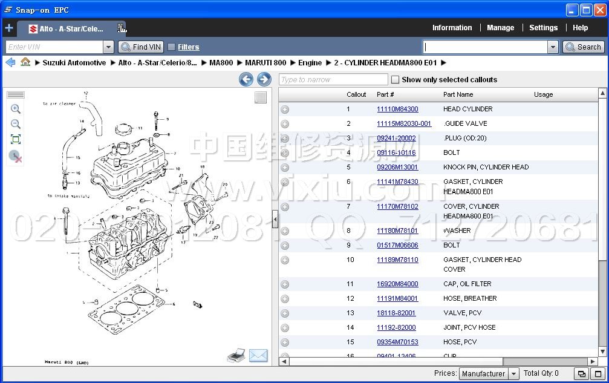Zoom in on the parts diagram
This screenshot has height=383, width=609.
click(x=16, y=109)
